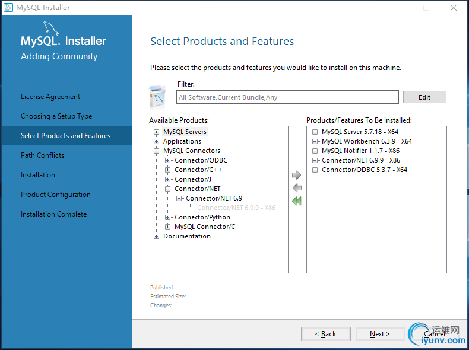Select the Documentation tree item
Image resolution: width=469 pixels, height=350 pixels.
click(x=186, y=237)
